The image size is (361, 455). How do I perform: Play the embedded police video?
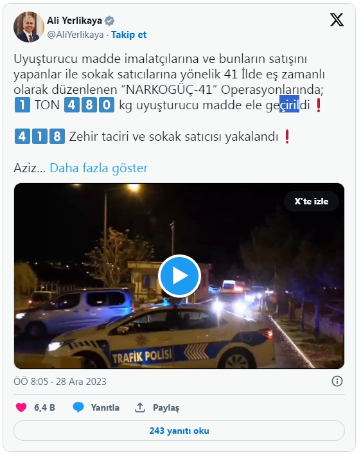click(x=179, y=276)
